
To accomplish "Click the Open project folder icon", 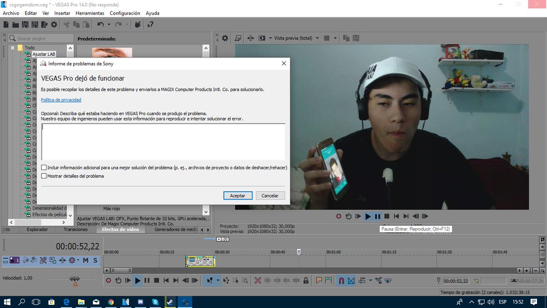I will coord(15,24).
